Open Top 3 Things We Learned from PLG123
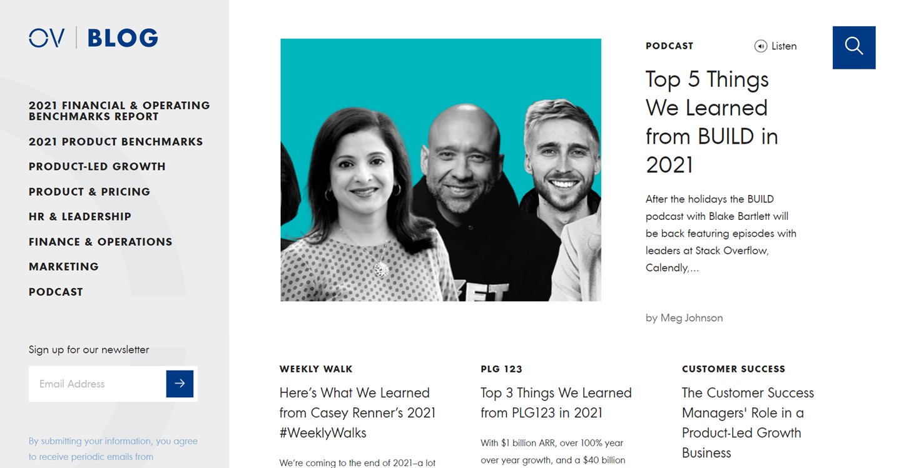This screenshot has width=901, height=468. click(556, 403)
